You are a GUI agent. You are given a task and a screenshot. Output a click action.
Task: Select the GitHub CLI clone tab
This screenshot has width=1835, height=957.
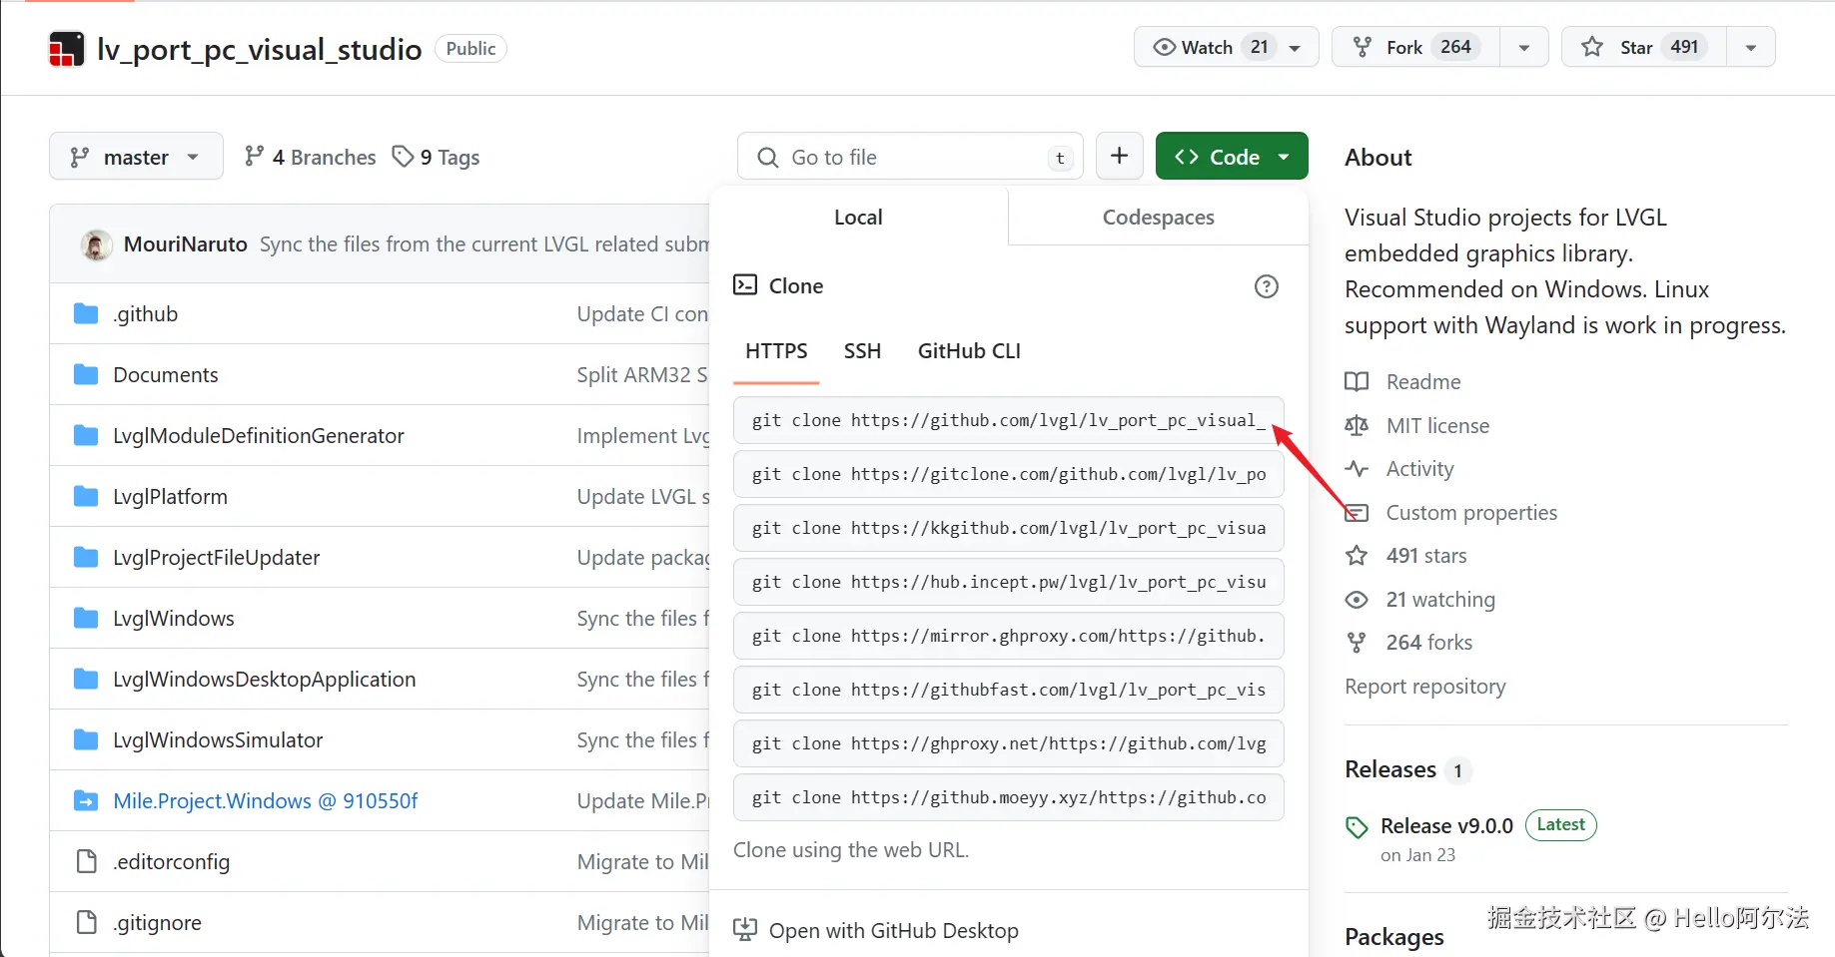(969, 351)
